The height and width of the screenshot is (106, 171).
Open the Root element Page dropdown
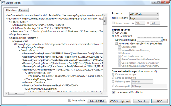tap(144, 18)
